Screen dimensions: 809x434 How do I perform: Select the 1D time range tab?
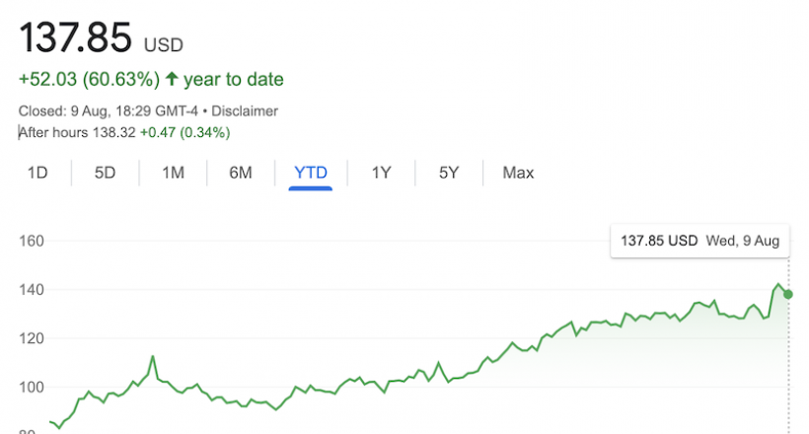(x=37, y=173)
